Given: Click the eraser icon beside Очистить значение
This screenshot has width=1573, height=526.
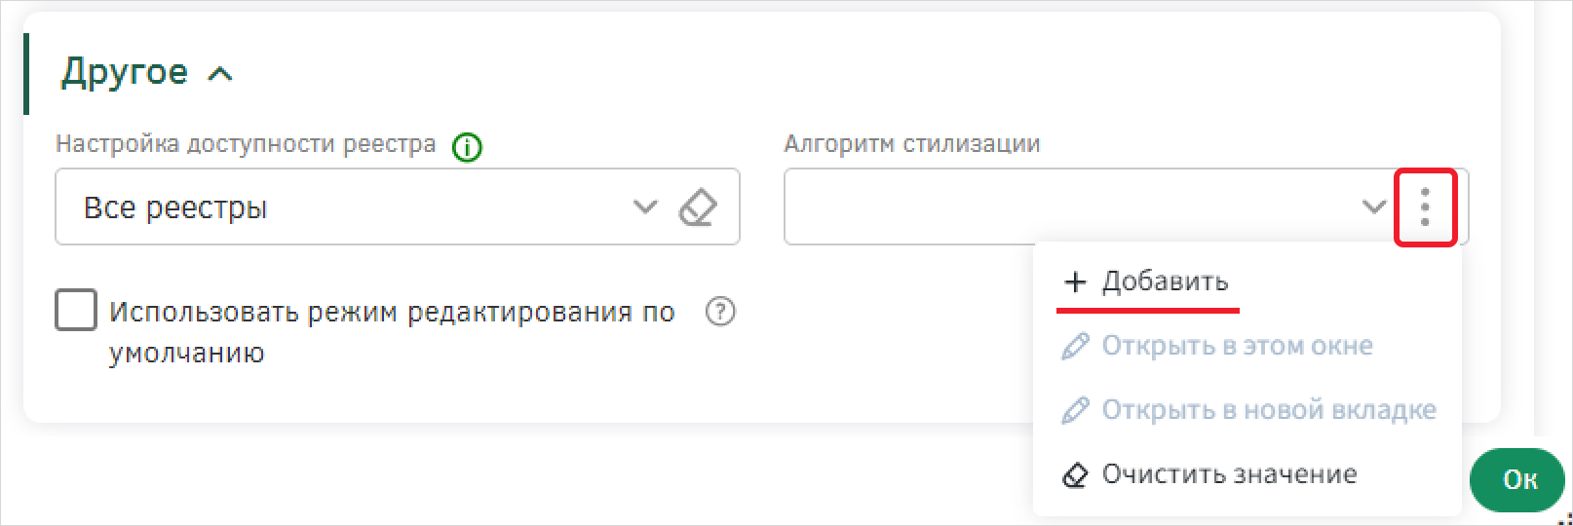Looking at the screenshot, I should pyautogui.click(x=1075, y=475).
